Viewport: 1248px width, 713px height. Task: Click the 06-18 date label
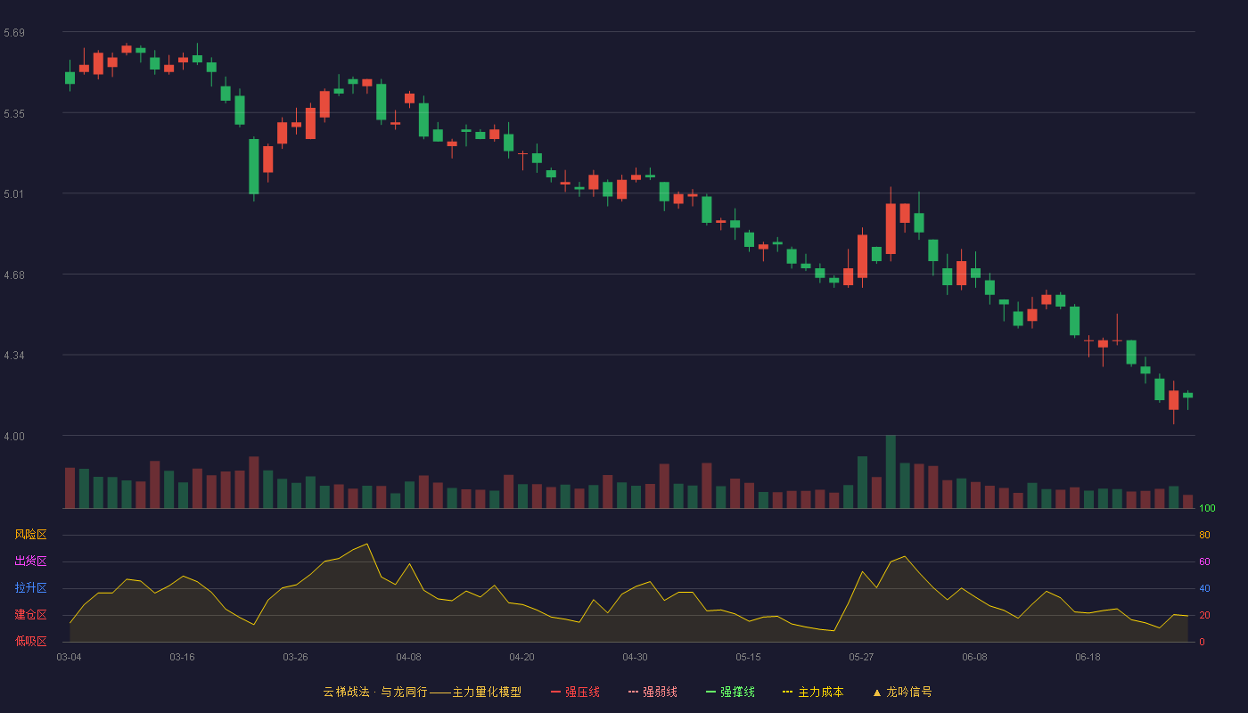pyautogui.click(x=1088, y=657)
